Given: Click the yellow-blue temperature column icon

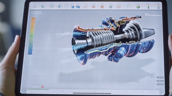Looking at the screenshot, I should [x=148, y=7].
